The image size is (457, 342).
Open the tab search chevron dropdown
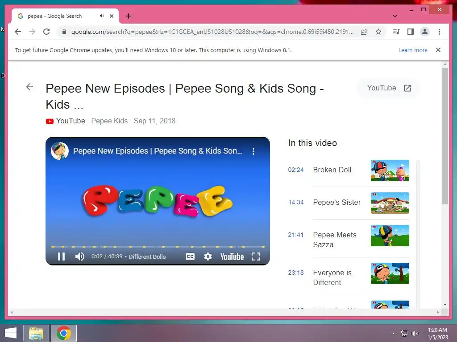pyautogui.click(x=395, y=16)
